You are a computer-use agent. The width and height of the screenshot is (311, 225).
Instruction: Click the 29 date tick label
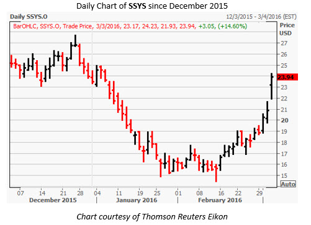[259, 193]
